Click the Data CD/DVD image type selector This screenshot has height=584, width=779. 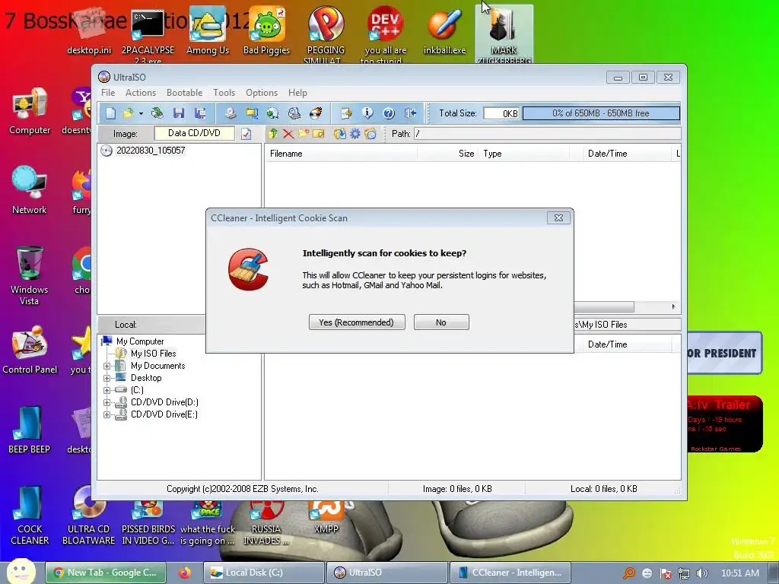coord(194,133)
